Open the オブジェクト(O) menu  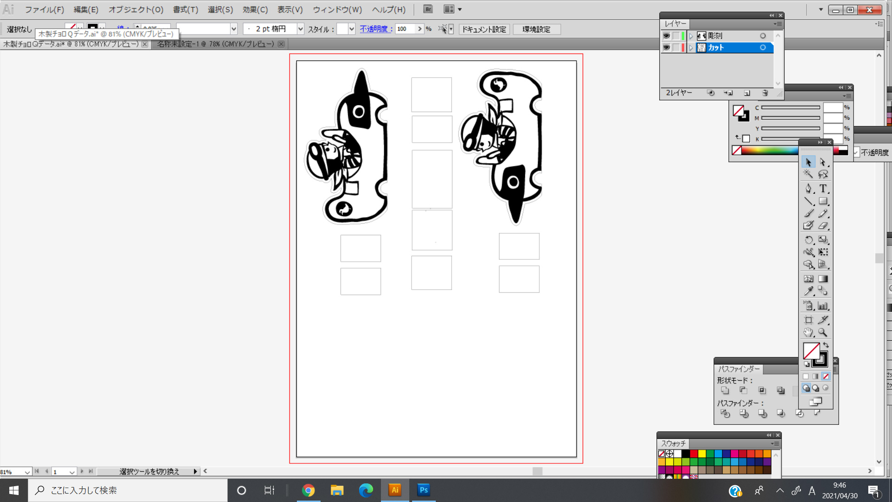pos(136,9)
